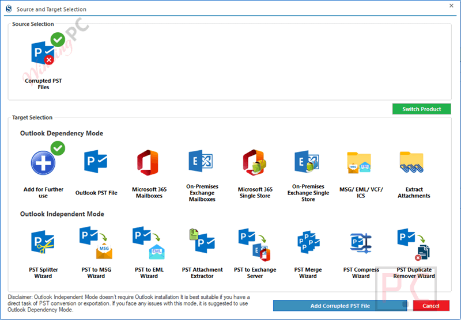
Task: Click the 'MSG/ EML/ VCF/ ICS' label
Action: tap(361, 193)
